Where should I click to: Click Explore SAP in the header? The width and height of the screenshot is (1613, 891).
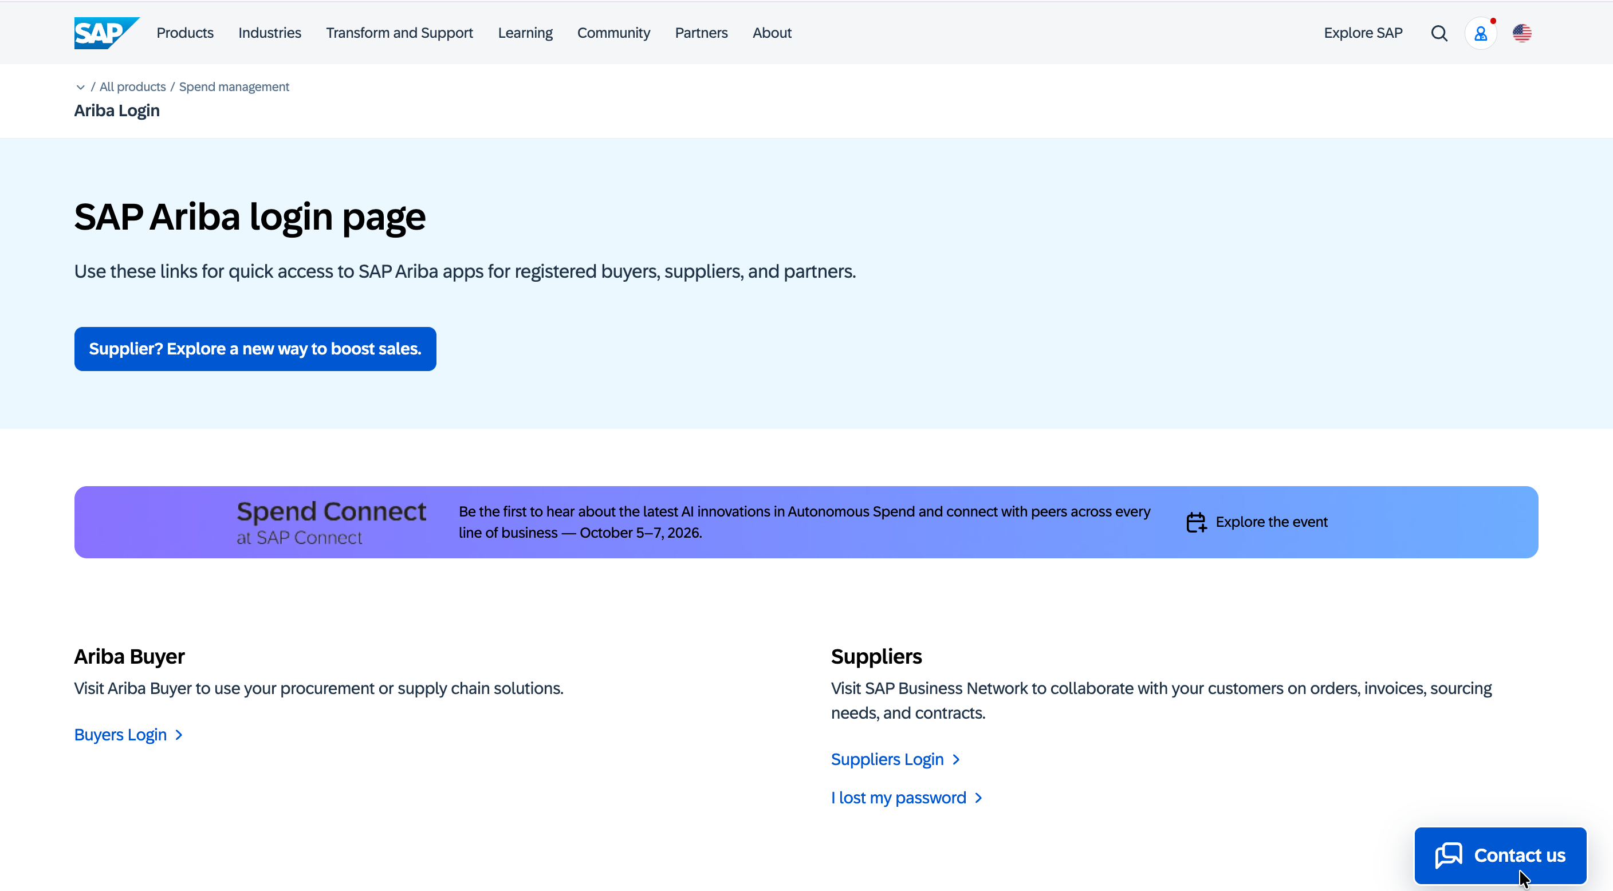click(x=1363, y=33)
